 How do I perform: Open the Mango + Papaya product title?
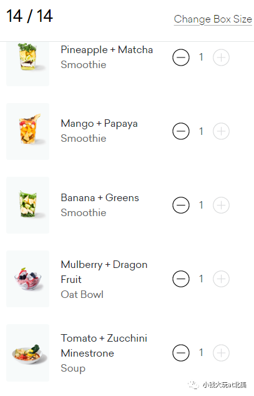click(99, 124)
